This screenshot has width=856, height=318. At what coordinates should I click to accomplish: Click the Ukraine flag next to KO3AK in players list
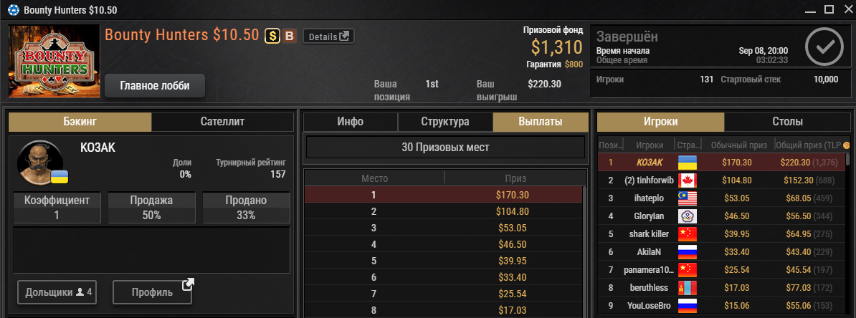(x=688, y=162)
